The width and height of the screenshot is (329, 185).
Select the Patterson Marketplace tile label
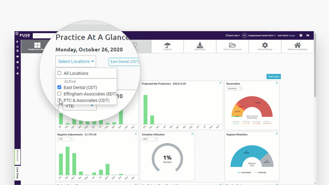pos(297,50)
